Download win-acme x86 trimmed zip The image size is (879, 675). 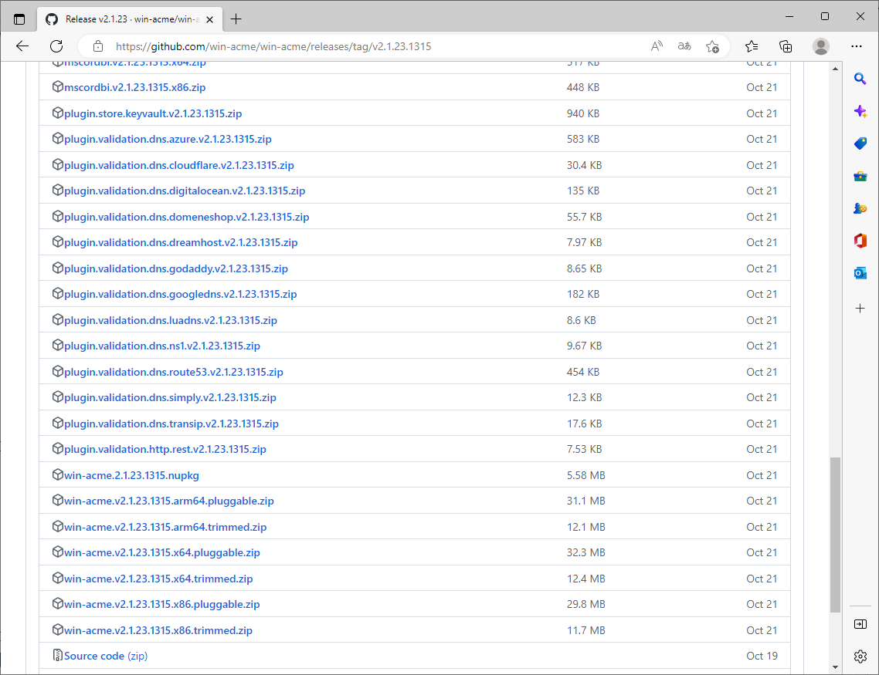158,630
